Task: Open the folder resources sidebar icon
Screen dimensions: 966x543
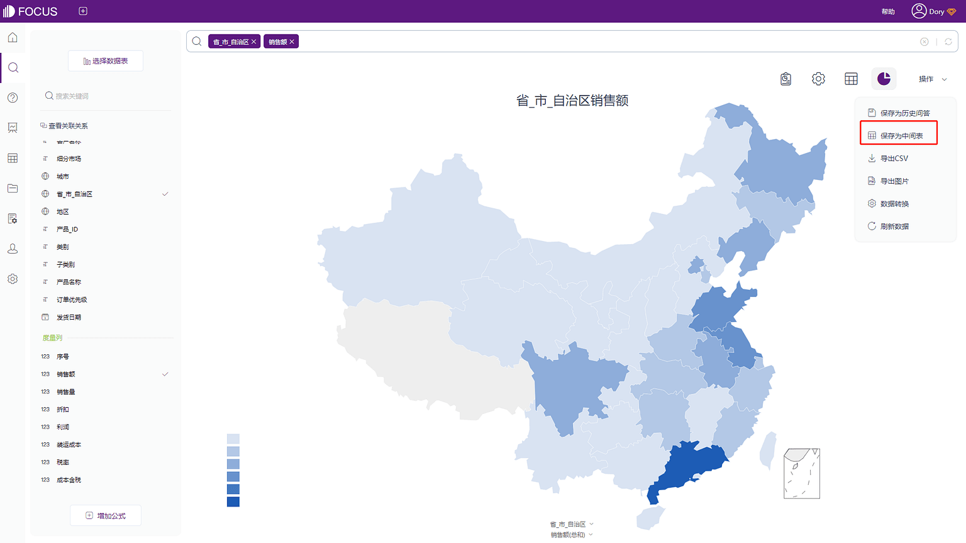Action: 13,188
